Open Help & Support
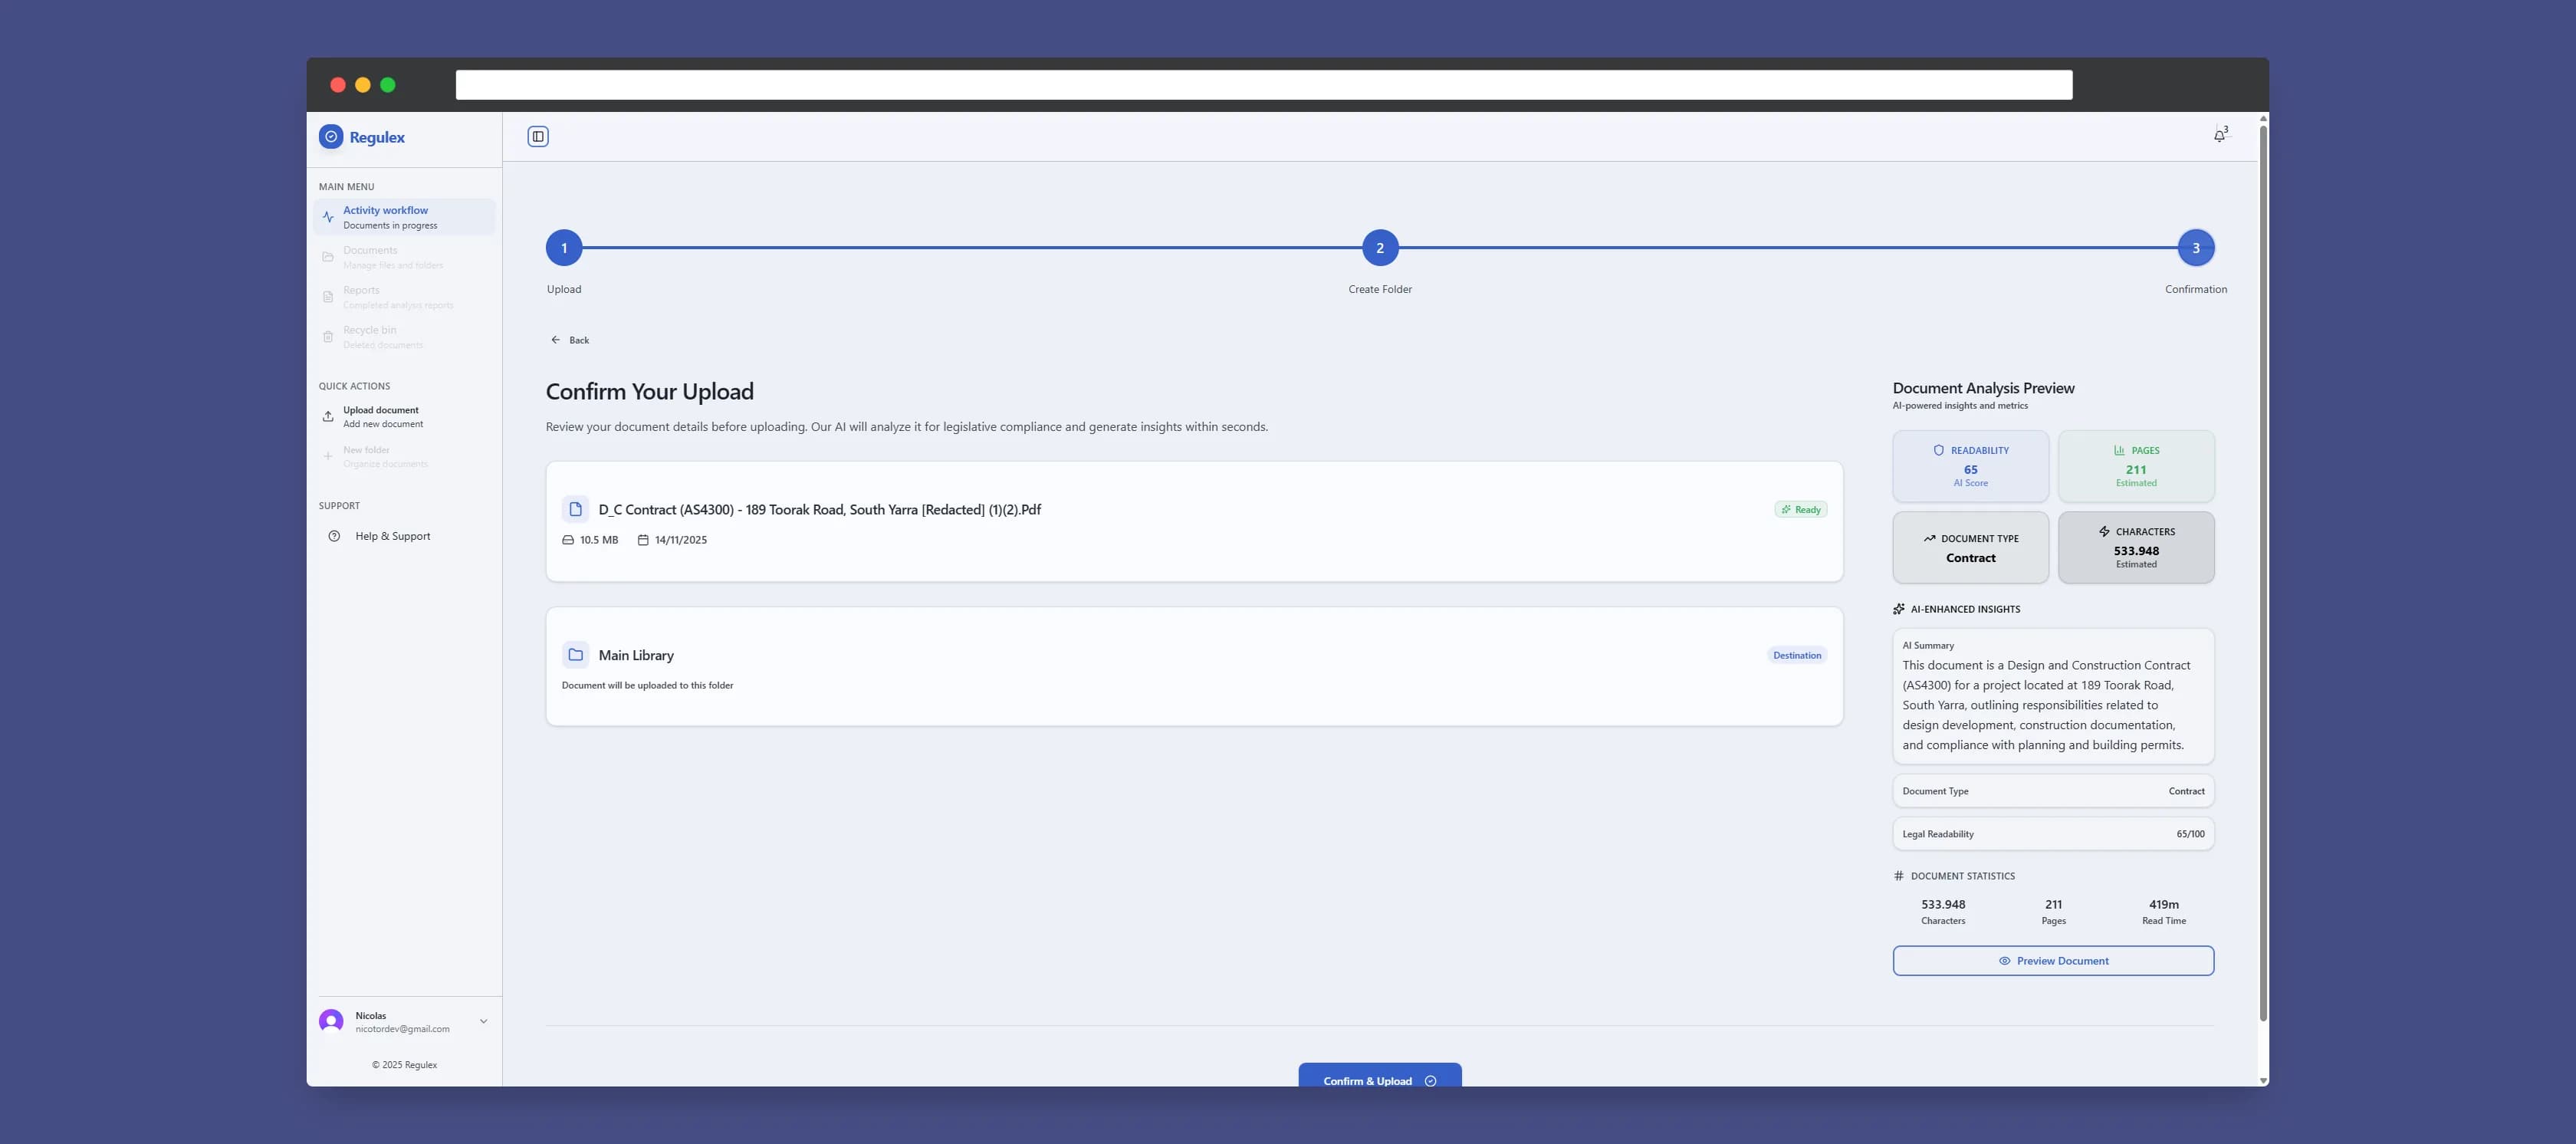This screenshot has height=1144, width=2576. (404, 536)
